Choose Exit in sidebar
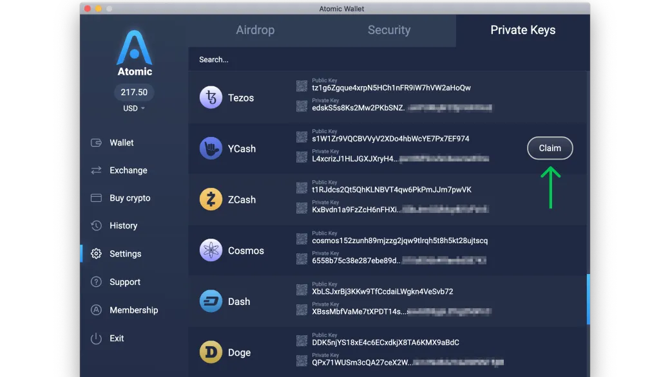The width and height of the screenshot is (670, 377). [117, 338]
